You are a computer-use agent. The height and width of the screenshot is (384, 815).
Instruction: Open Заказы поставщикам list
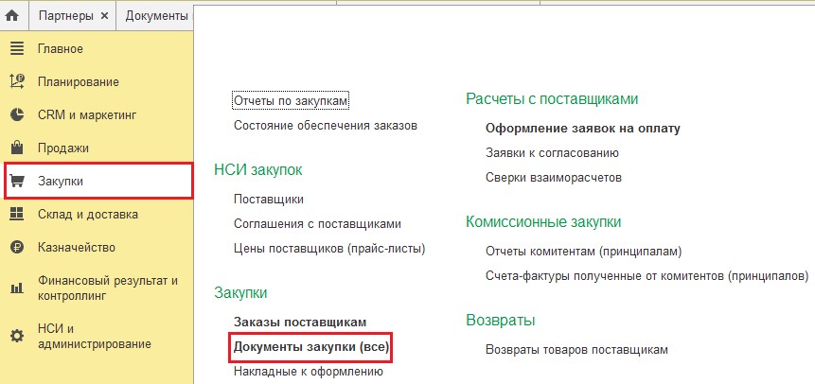pyautogui.click(x=300, y=323)
